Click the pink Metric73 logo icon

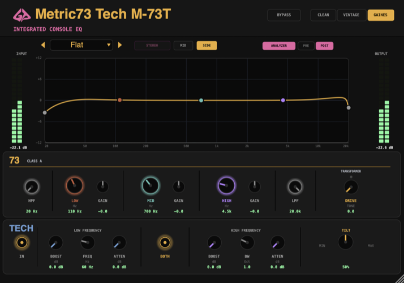click(x=22, y=15)
